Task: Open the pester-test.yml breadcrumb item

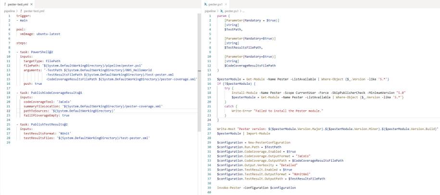Action: (34, 11)
